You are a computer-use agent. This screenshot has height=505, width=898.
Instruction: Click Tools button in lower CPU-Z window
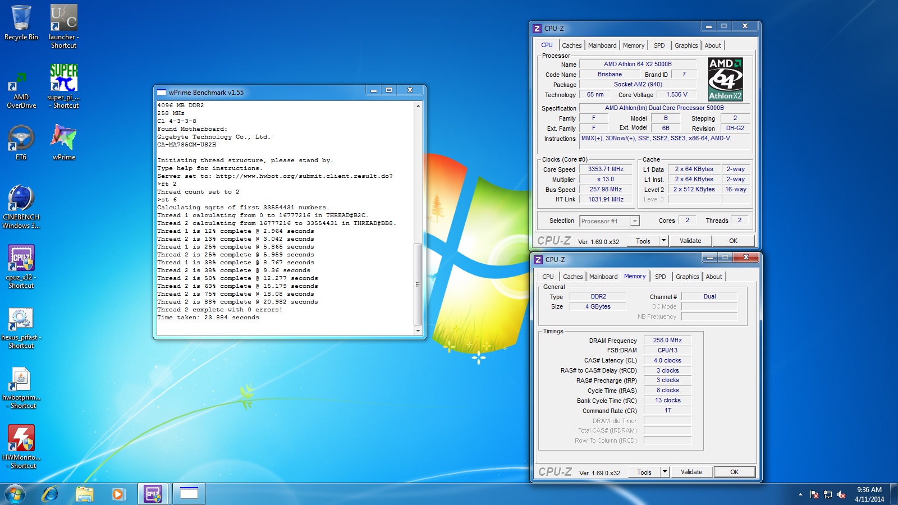tap(644, 472)
